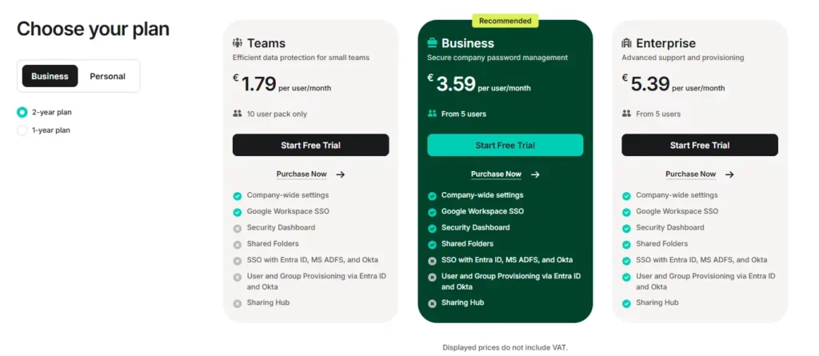Screen dimensions: 819x356
Task: Start the free trial for Teams
Action: 310,145
